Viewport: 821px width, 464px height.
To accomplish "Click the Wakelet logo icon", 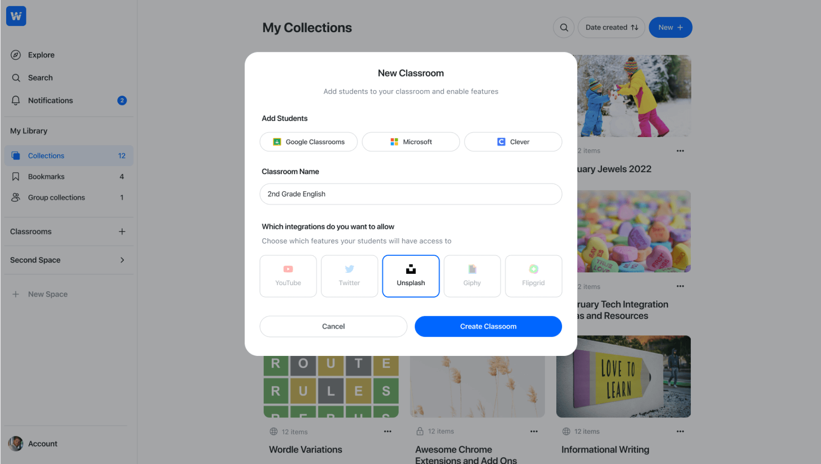I will (16, 16).
